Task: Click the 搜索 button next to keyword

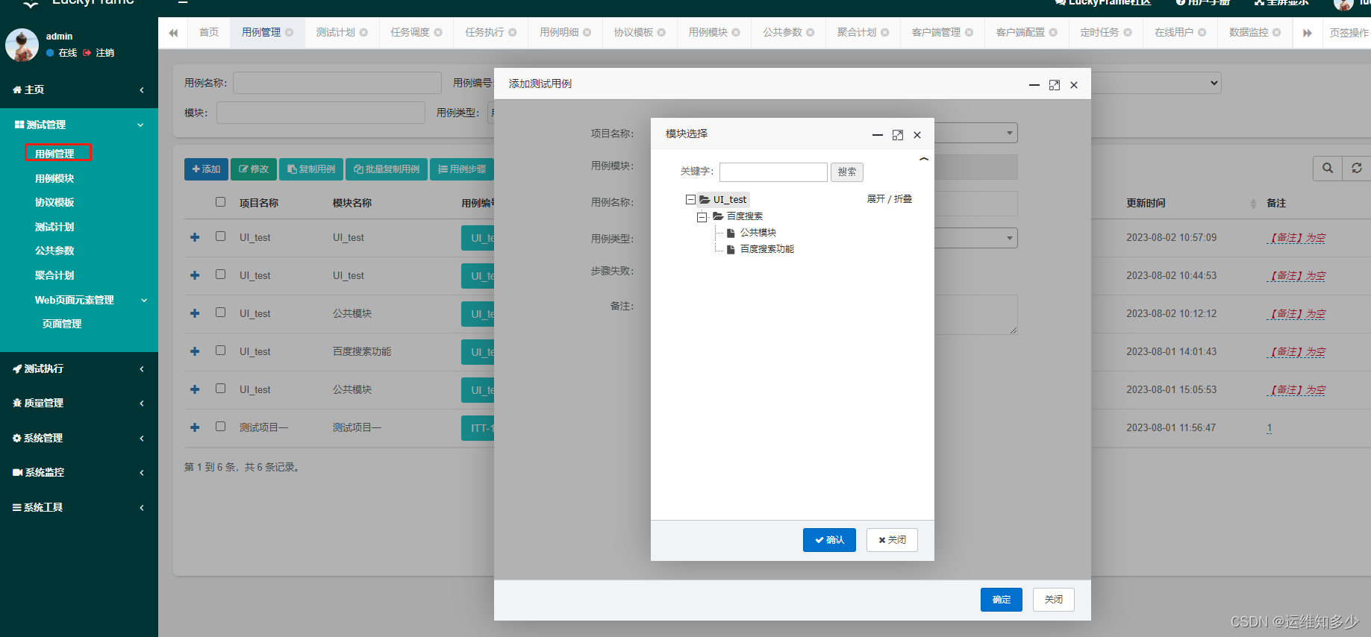Action: [x=847, y=172]
